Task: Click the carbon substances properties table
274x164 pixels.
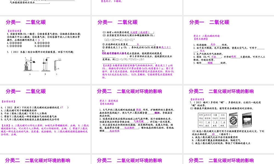Action: [x=212, y=120]
